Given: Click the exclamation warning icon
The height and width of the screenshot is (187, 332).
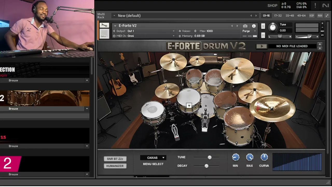Looking at the screenshot, I should coord(315,5).
